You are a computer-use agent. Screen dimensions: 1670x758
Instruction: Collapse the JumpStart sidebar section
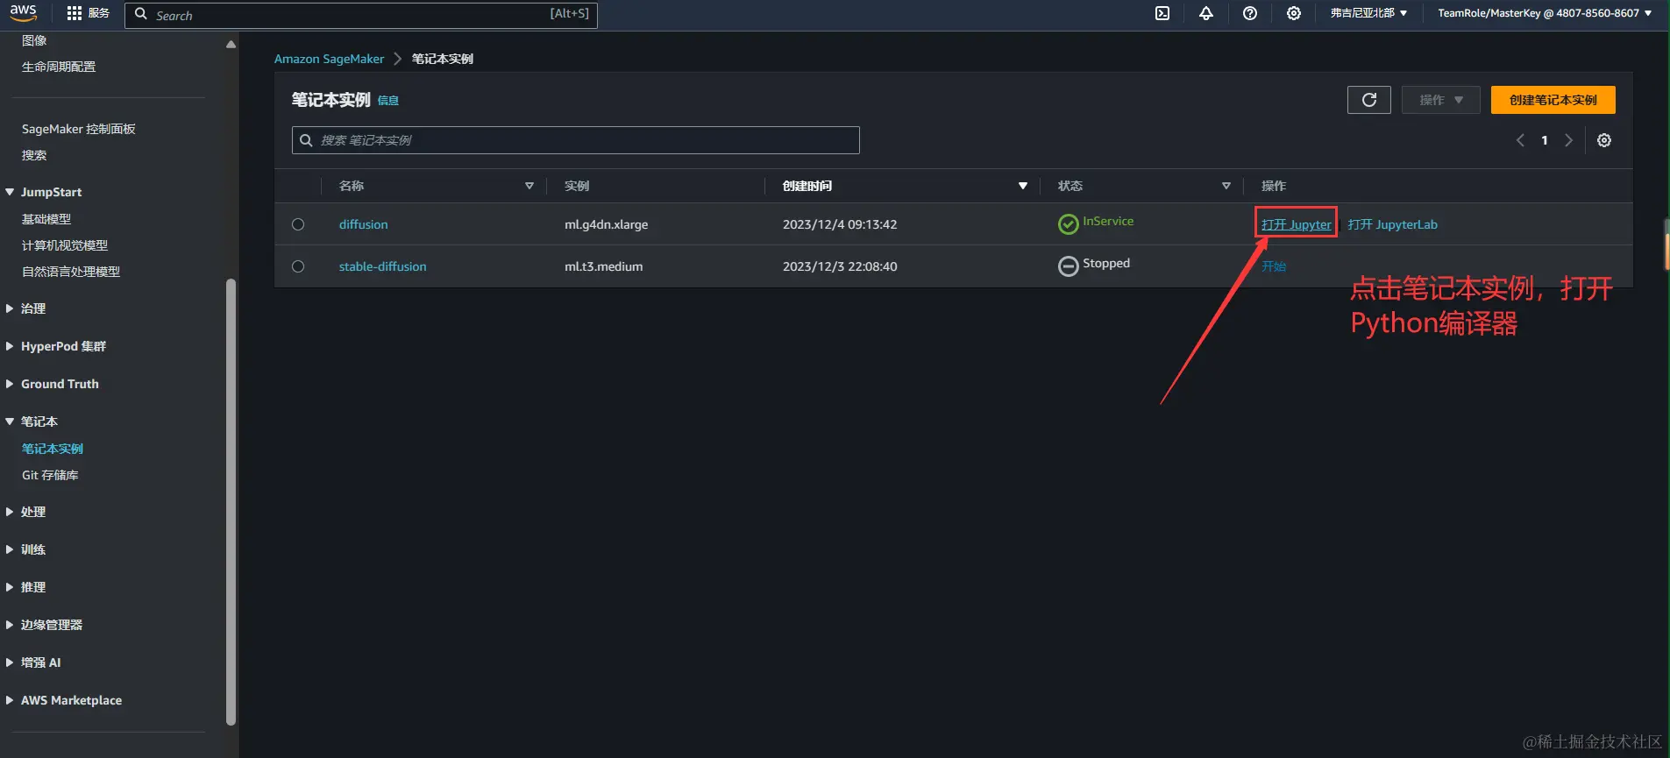coord(10,192)
